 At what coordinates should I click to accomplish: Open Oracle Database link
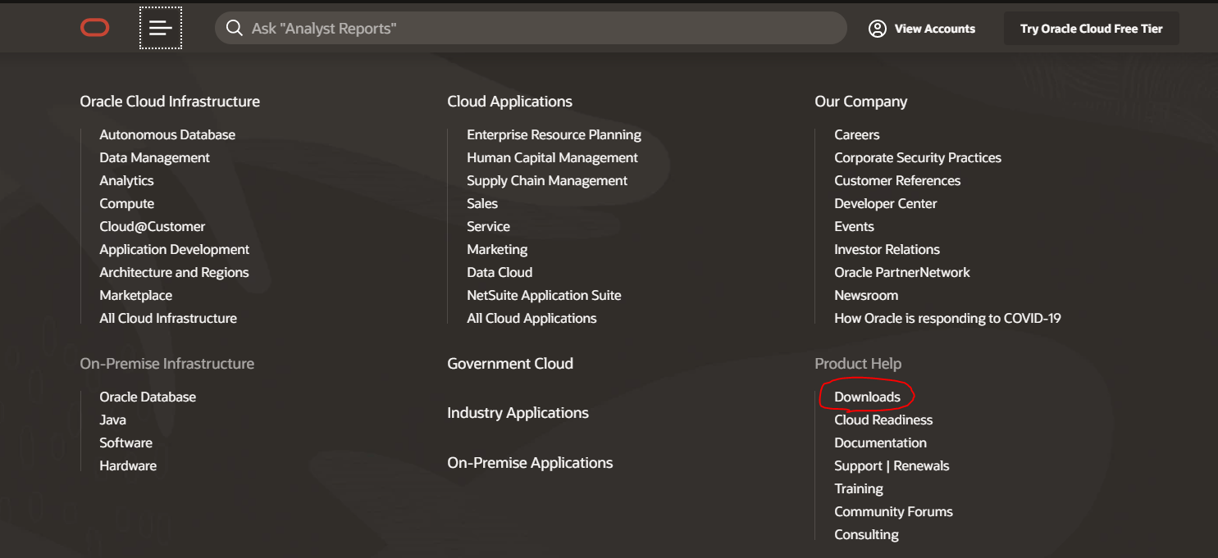pos(148,397)
